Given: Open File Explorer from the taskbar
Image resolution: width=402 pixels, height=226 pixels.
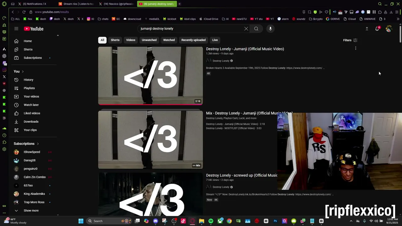Looking at the screenshot, I should coord(202,221).
